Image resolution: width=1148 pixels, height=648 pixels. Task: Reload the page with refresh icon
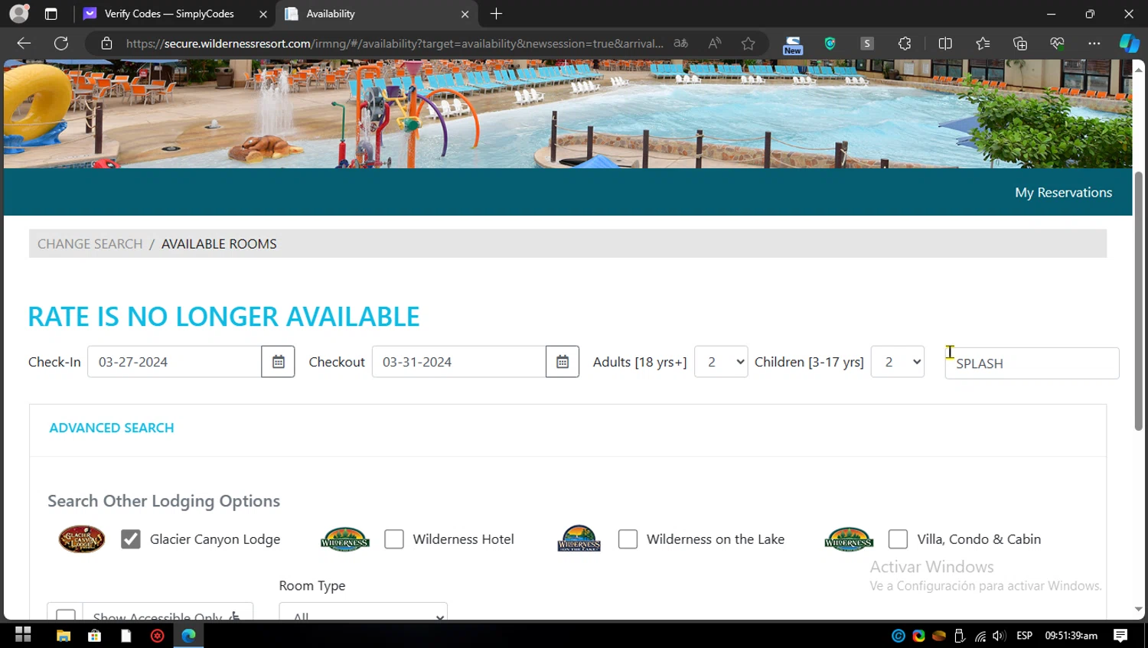pos(61,44)
